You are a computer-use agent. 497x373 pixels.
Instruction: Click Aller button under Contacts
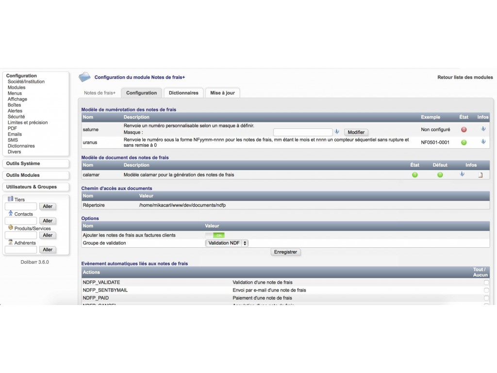coord(48,221)
